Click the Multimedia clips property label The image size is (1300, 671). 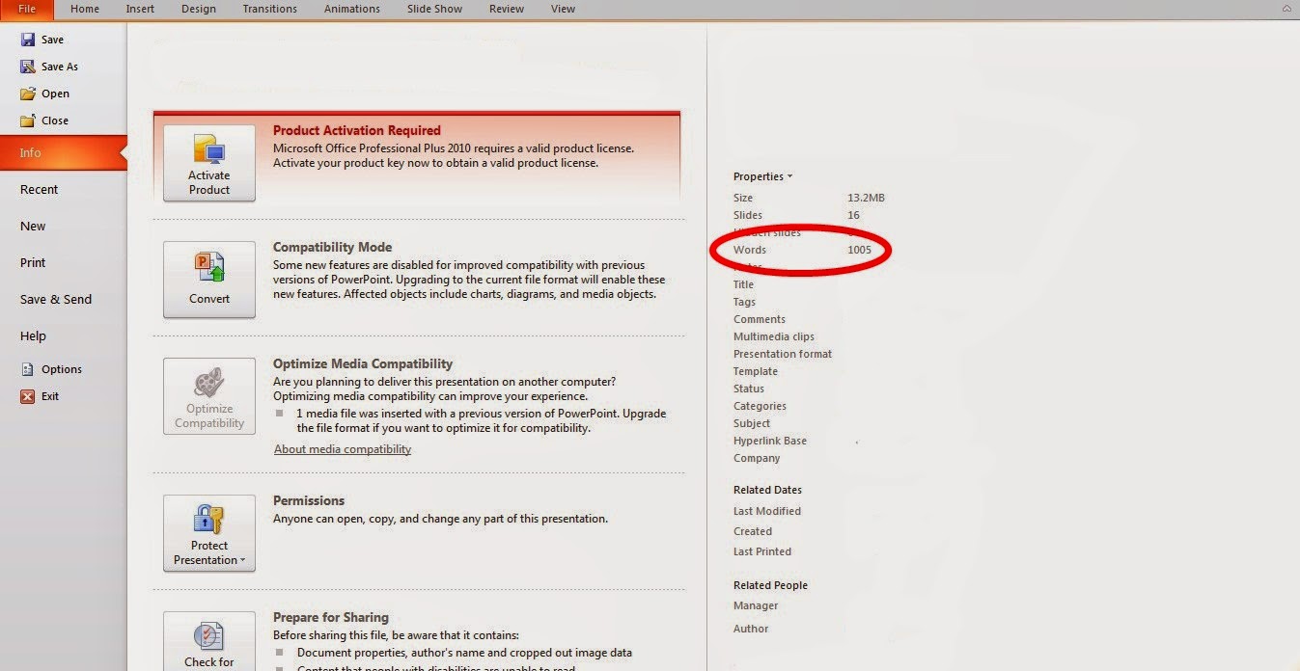(x=774, y=336)
